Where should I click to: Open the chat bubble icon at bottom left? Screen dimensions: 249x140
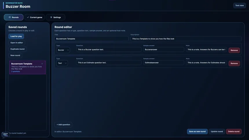(6, 135)
